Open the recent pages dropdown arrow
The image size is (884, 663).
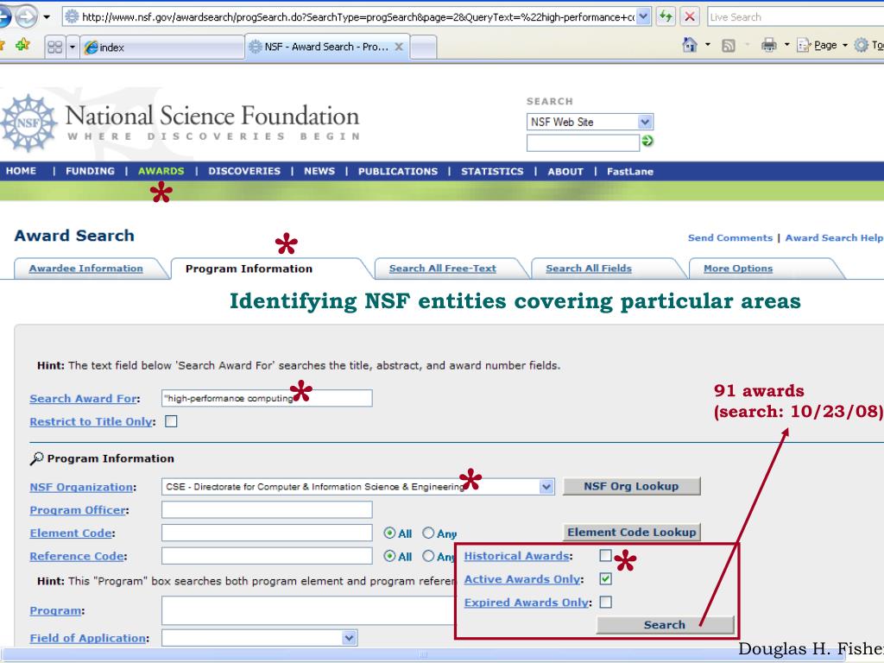(47, 17)
